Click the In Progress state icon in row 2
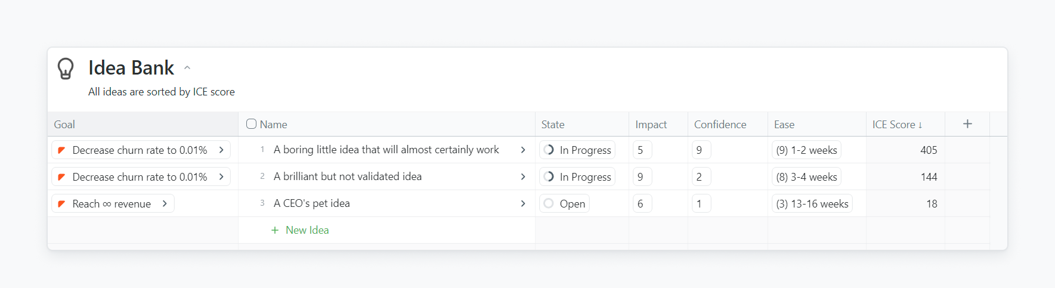The height and width of the screenshot is (288, 1055). 549,176
